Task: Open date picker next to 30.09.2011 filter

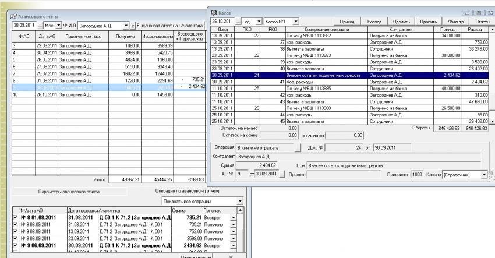Action: (x=39, y=27)
